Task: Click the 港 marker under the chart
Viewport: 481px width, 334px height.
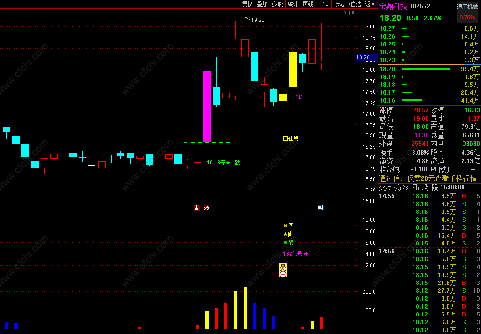Action: pyautogui.click(x=197, y=208)
